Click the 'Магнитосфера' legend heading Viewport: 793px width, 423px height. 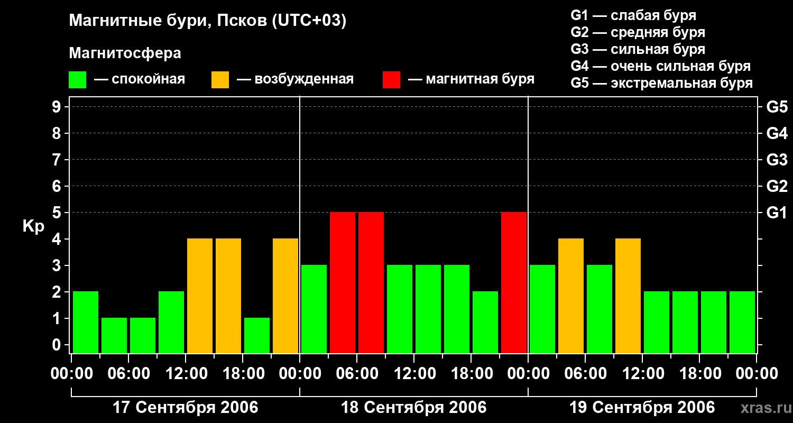[125, 53]
